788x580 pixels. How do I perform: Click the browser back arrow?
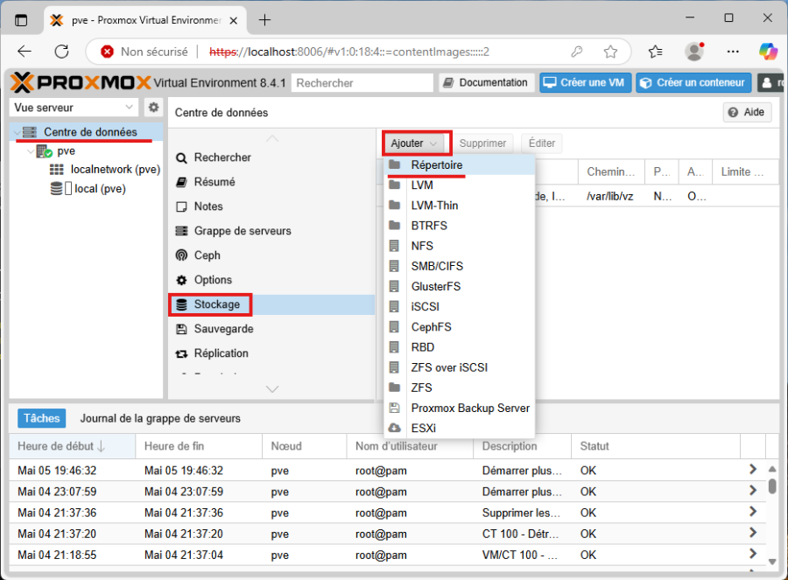pos(25,52)
